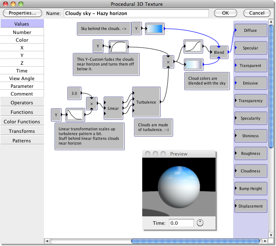The width and height of the screenshot is (276, 246).
Task: Click the Y-Custom curve node near the top
Action: coord(119,46)
